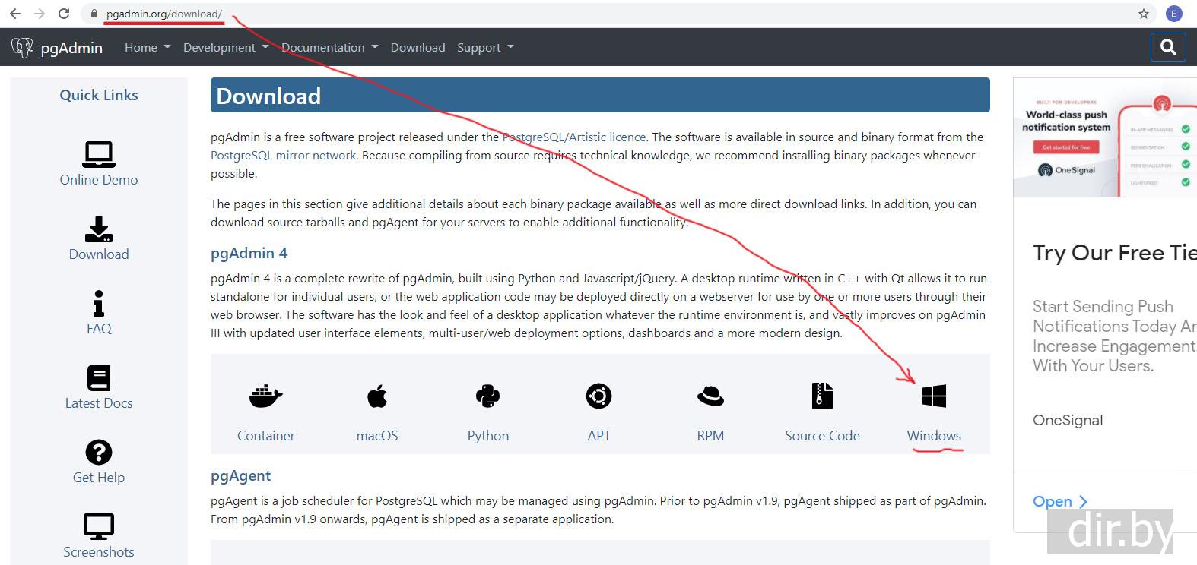Click the Python logo icon
The height and width of the screenshot is (565, 1197).
click(487, 396)
